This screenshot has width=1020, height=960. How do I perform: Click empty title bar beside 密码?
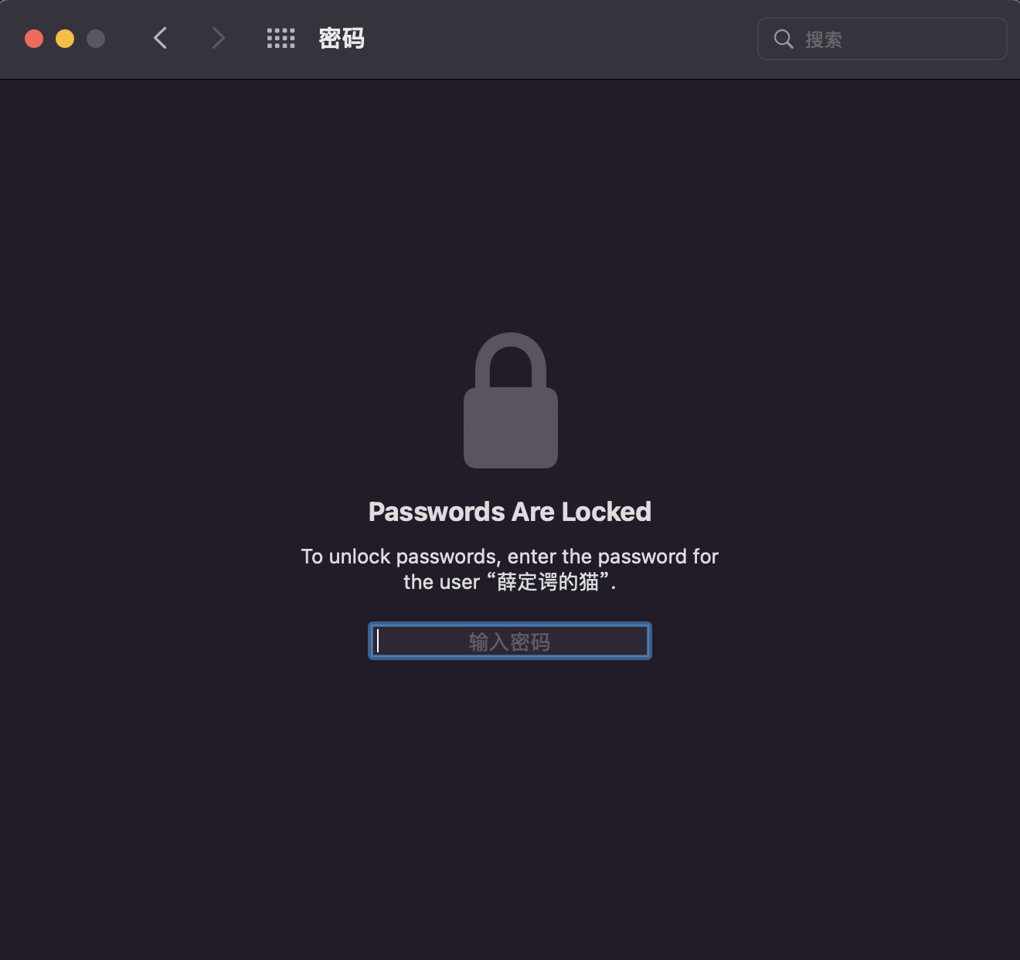[x=556, y=39]
